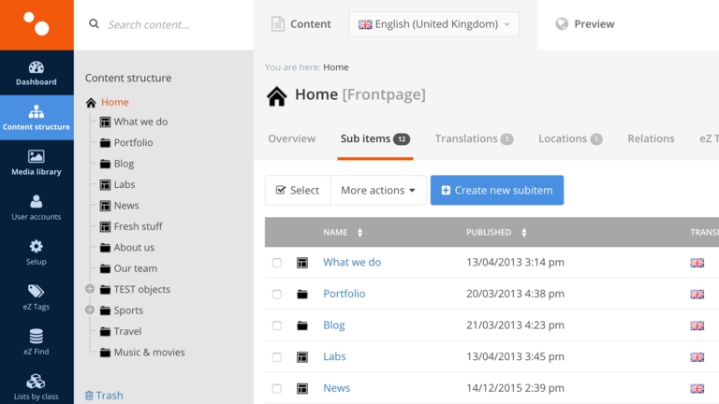Select the Sub items tab
The height and width of the screenshot is (404, 719).
pos(375,138)
